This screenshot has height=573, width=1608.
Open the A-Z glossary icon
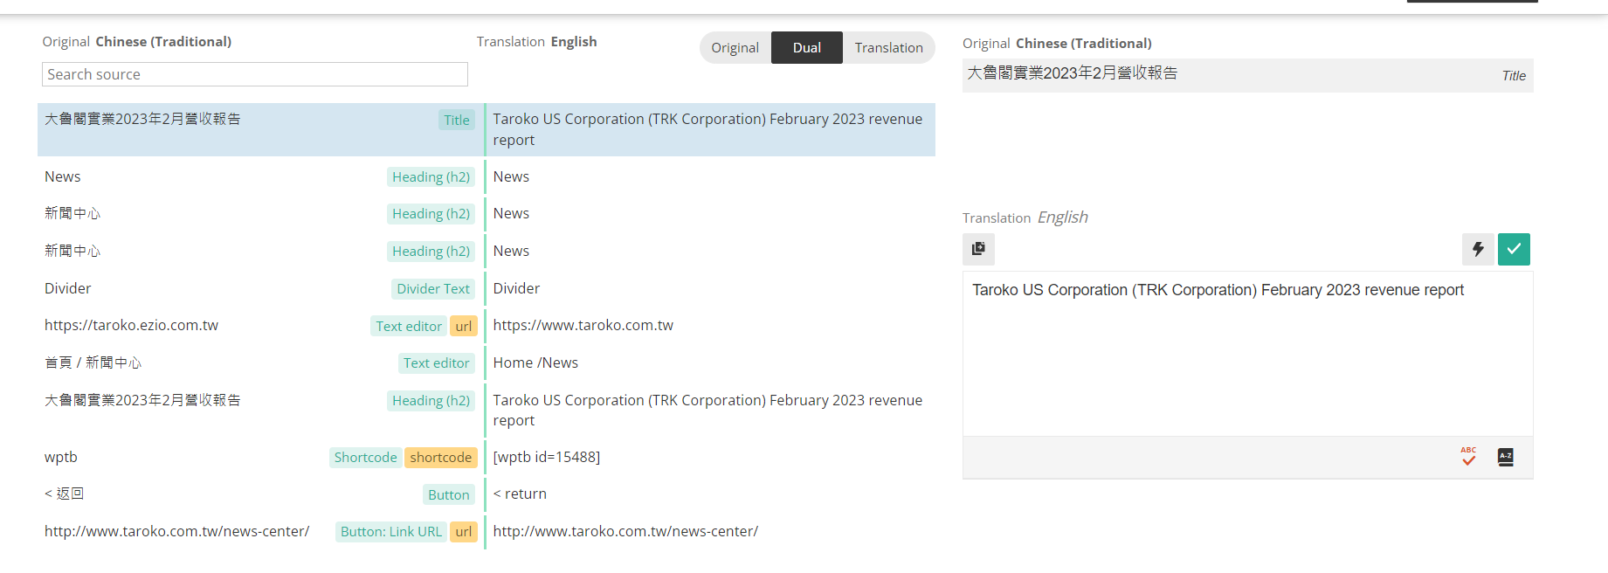[1506, 457]
